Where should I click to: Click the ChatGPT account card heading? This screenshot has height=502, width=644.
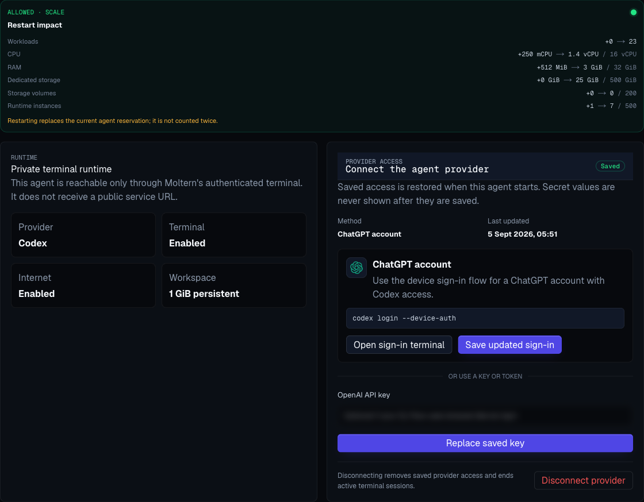(412, 265)
